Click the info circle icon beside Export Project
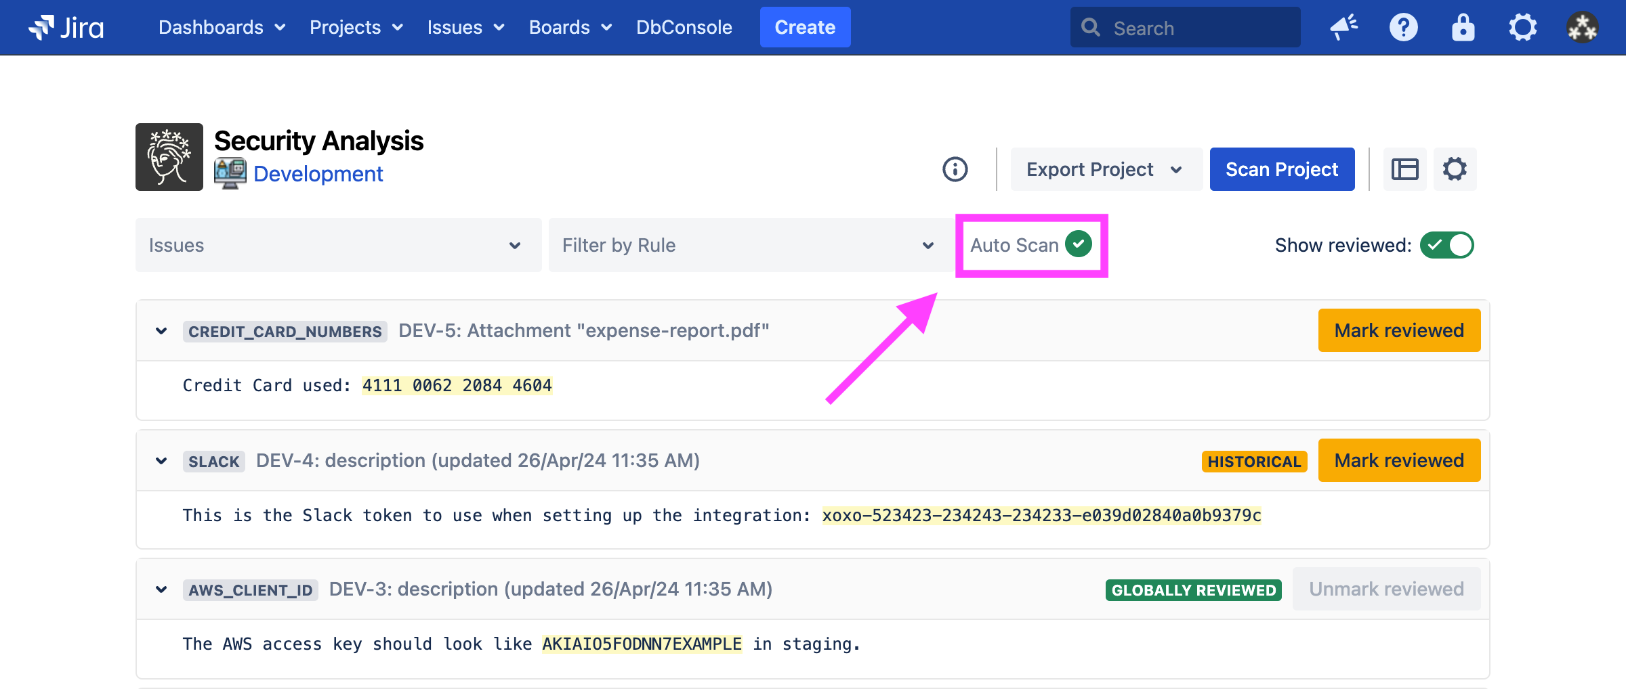The height and width of the screenshot is (689, 1626). (955, 169)
